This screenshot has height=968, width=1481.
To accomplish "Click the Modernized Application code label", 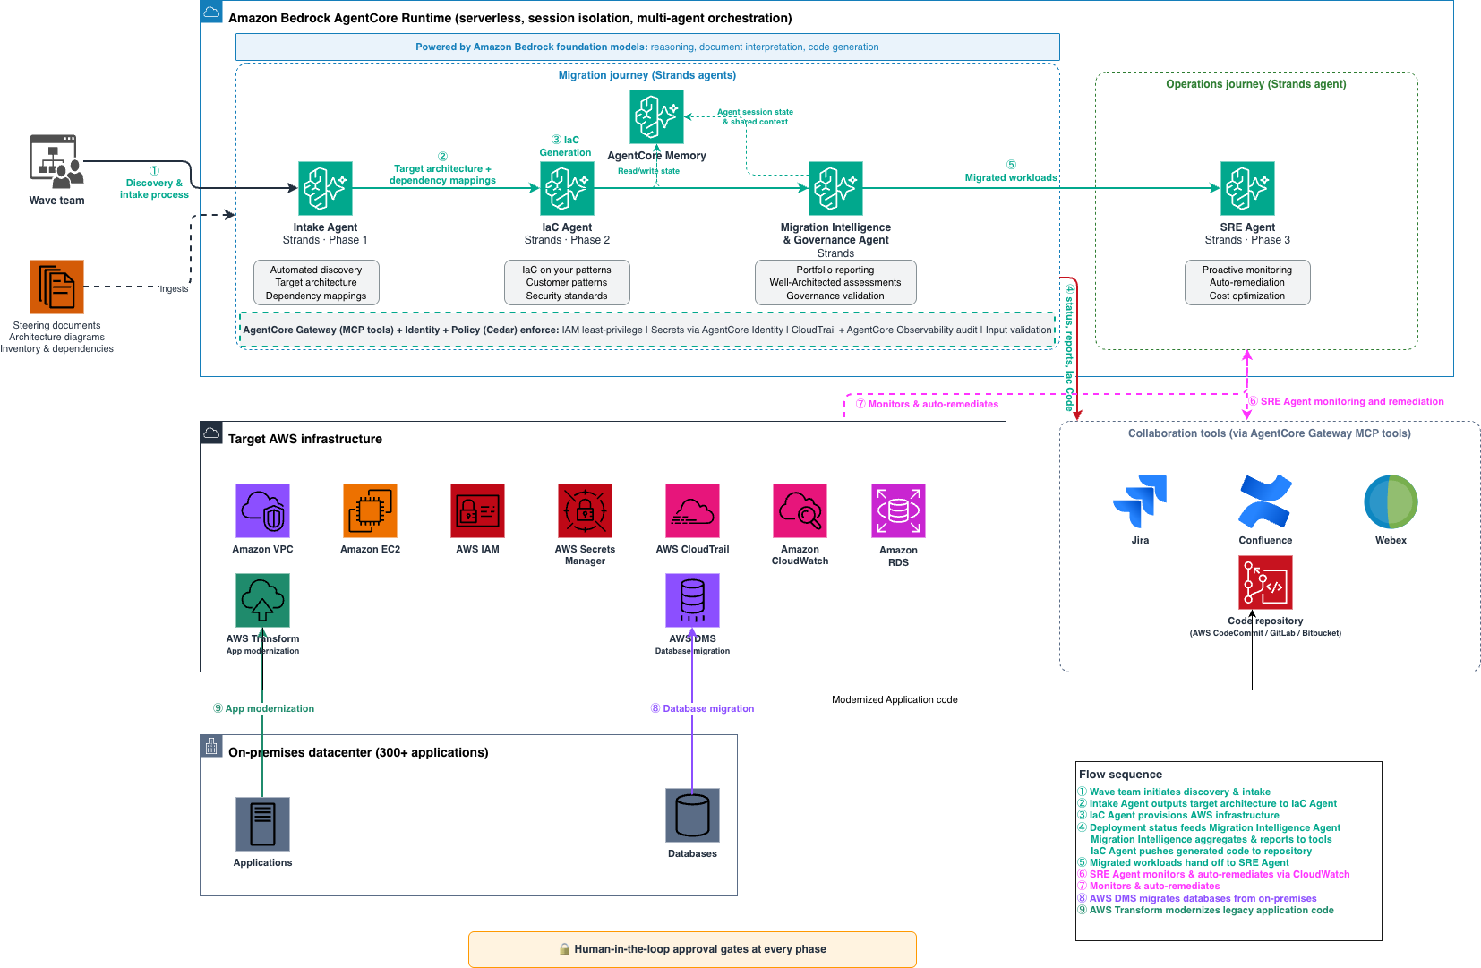I will [895, 699].
